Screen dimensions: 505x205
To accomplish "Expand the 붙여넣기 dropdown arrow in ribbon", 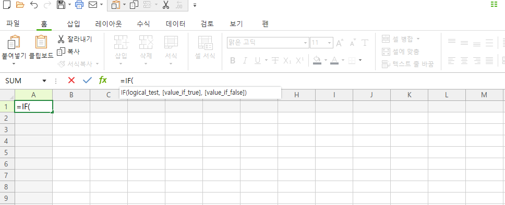I will [14, 63].
